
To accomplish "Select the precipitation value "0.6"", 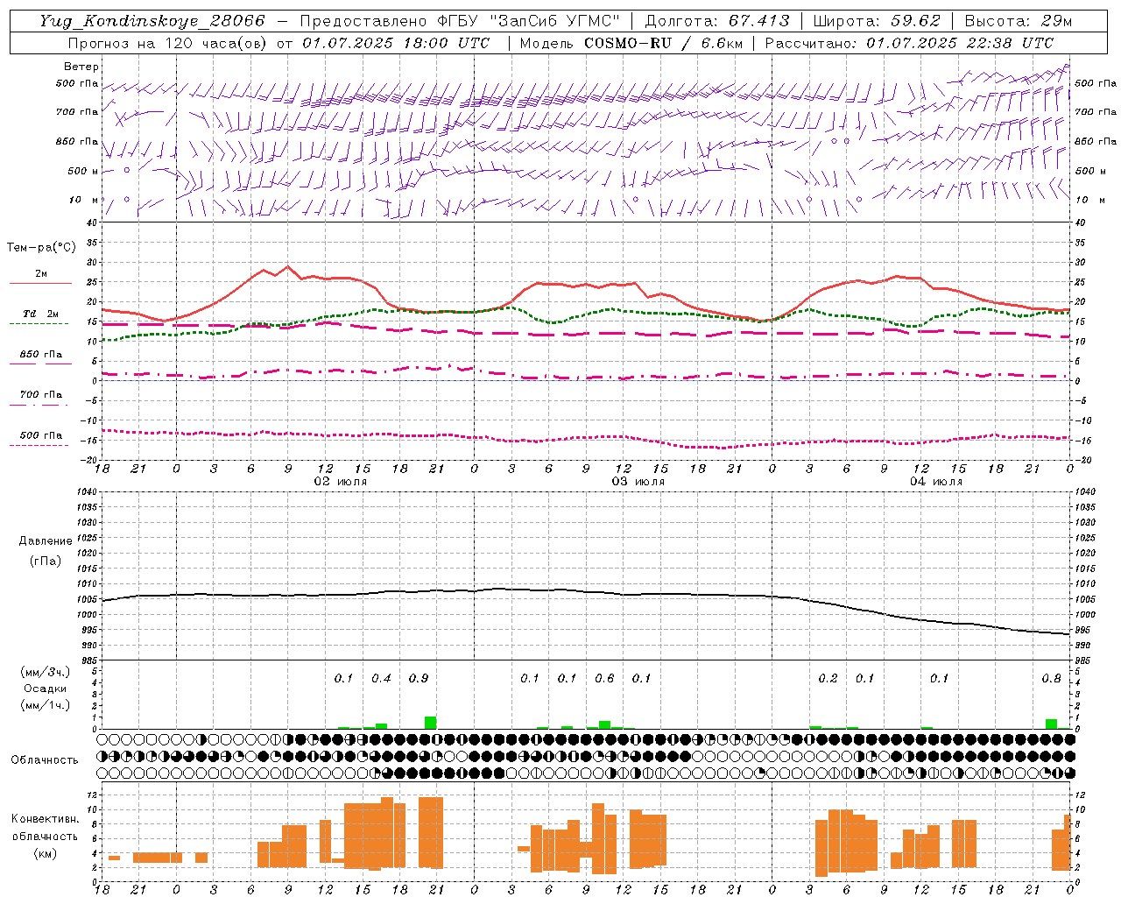I will pyautogui.click(x=604, y=679).
